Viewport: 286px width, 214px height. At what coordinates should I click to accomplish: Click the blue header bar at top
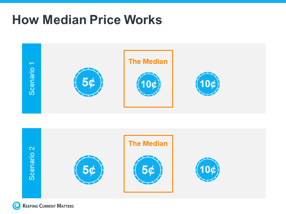[x=143, y=1]
